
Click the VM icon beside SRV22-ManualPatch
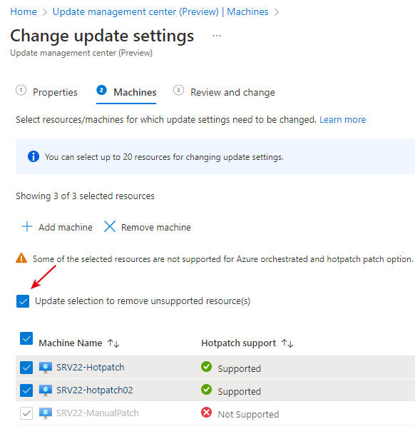coord(45,413)
